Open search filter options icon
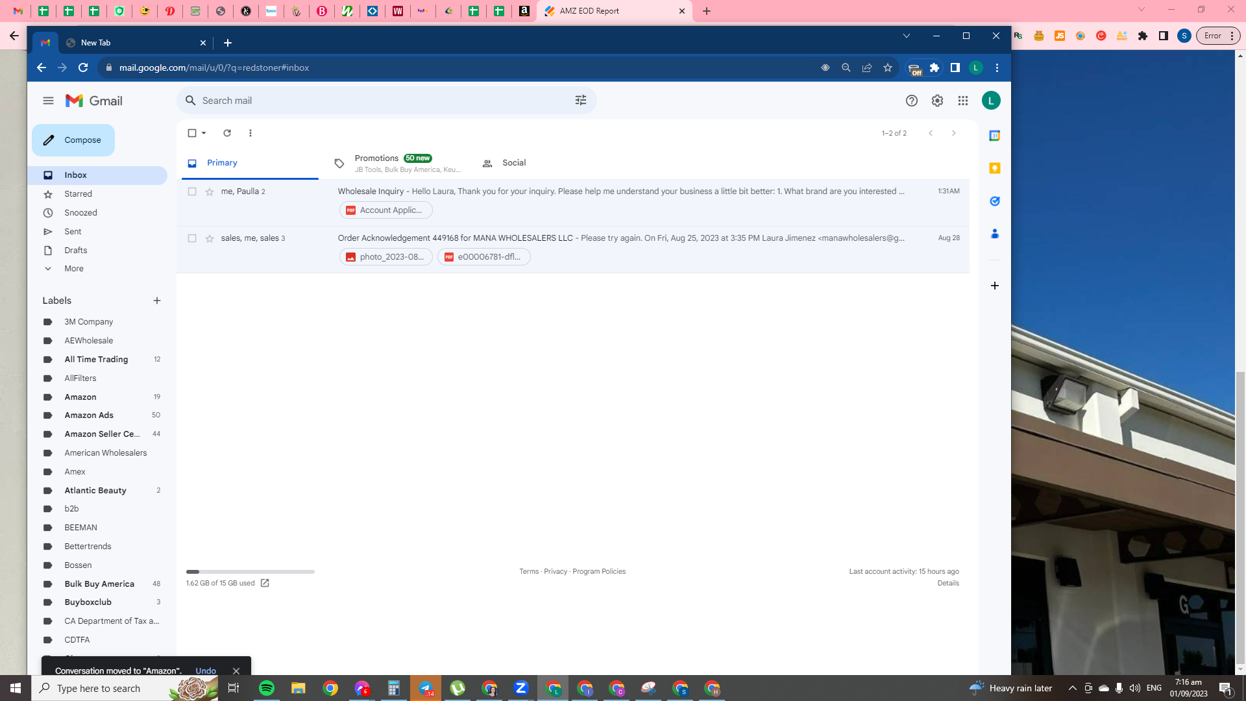This screenshot has height=701, width=1246. 581,101
